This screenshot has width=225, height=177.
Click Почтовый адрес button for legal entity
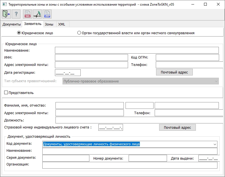point(174,72)
